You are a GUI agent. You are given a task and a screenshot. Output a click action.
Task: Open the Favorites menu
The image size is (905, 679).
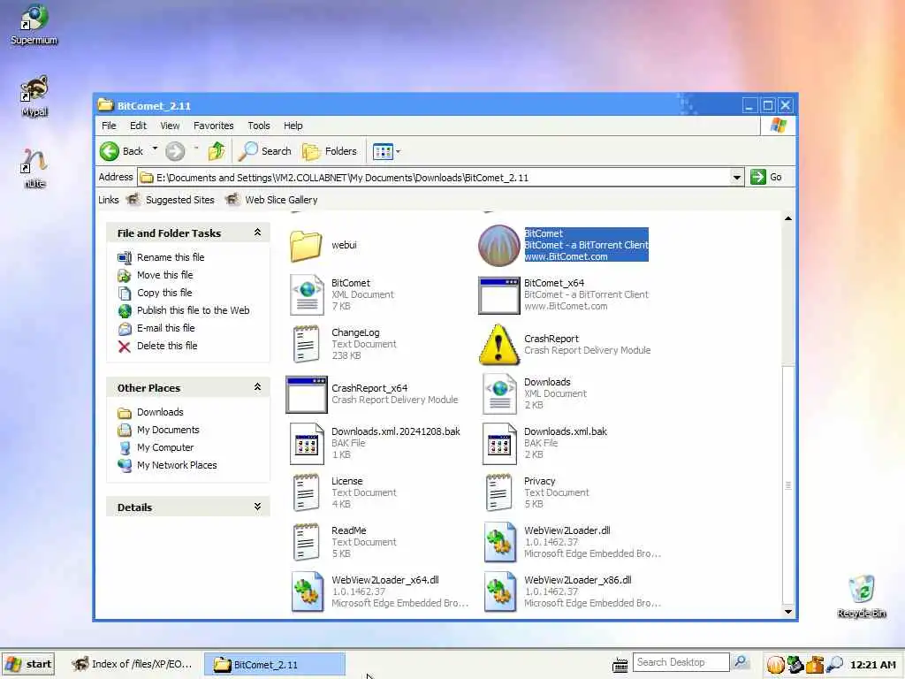tap(214, 126)
